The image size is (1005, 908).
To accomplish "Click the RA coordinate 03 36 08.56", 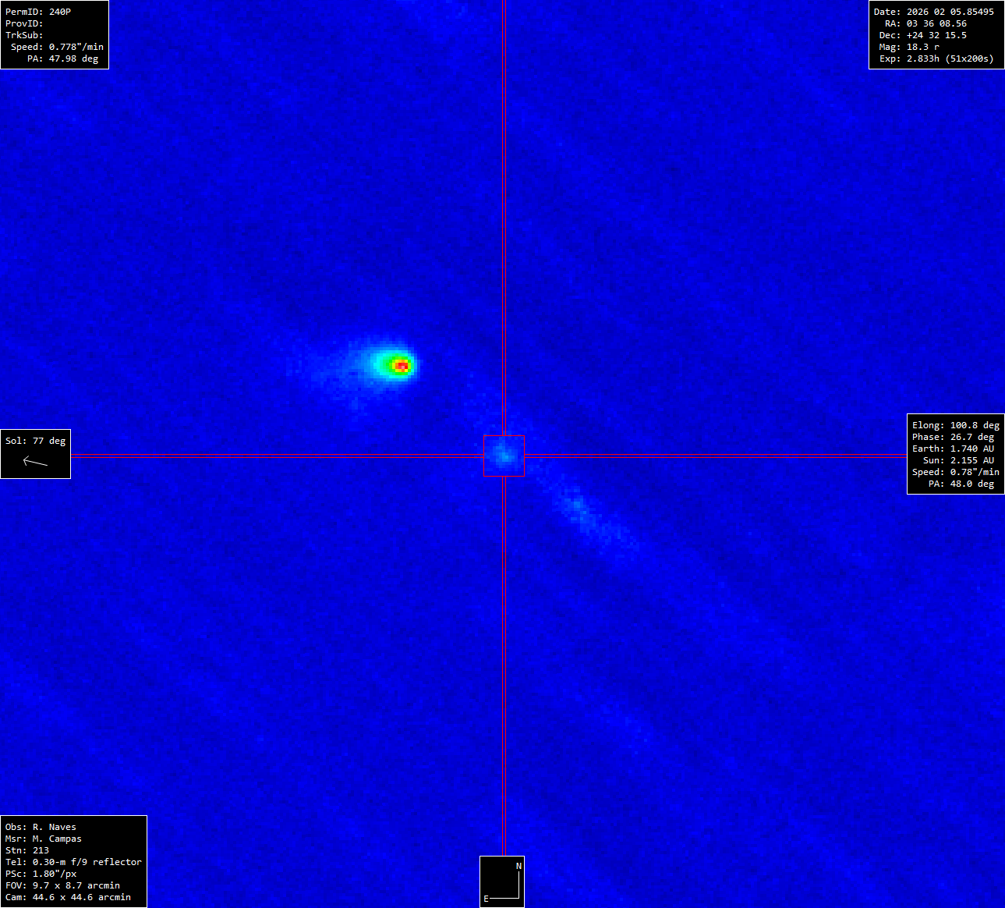I will pos(936,23).
